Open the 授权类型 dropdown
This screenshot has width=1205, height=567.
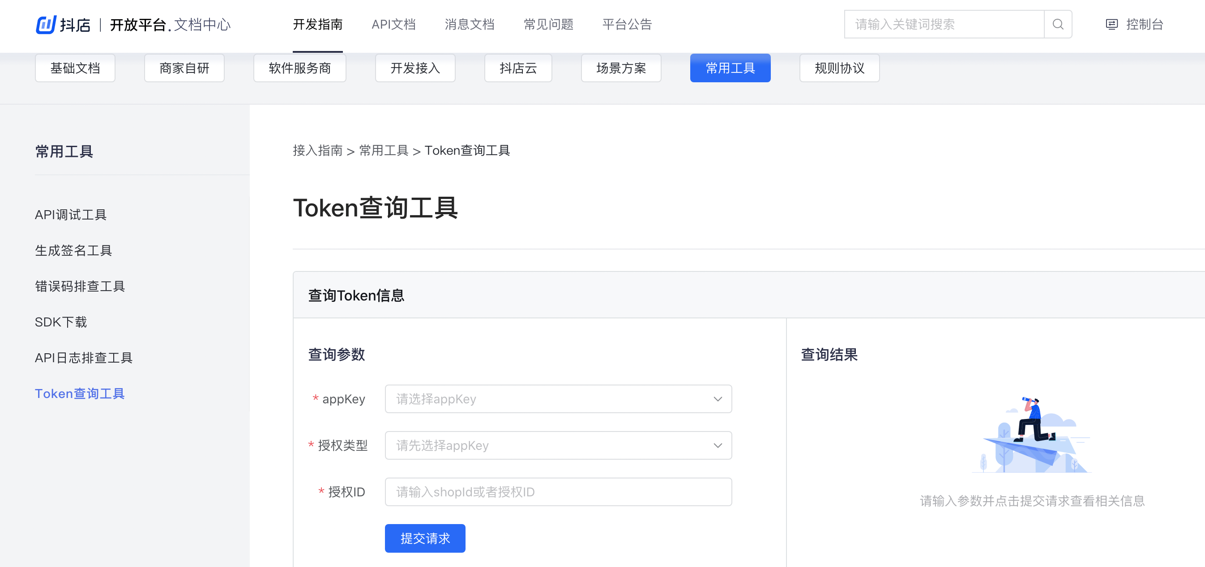(558, 445)
